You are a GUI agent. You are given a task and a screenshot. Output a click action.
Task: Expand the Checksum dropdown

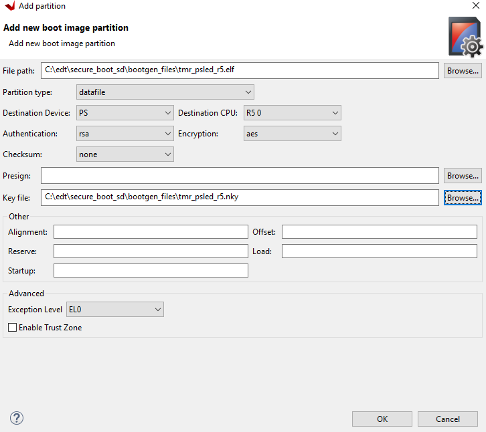pos(125,154)
